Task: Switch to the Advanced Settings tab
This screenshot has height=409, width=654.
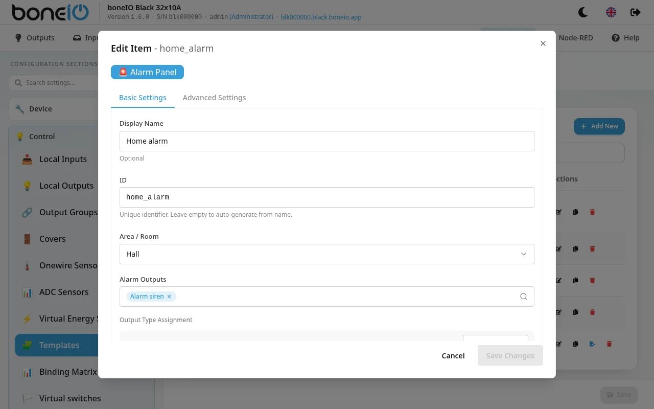Action: point(214,98)
